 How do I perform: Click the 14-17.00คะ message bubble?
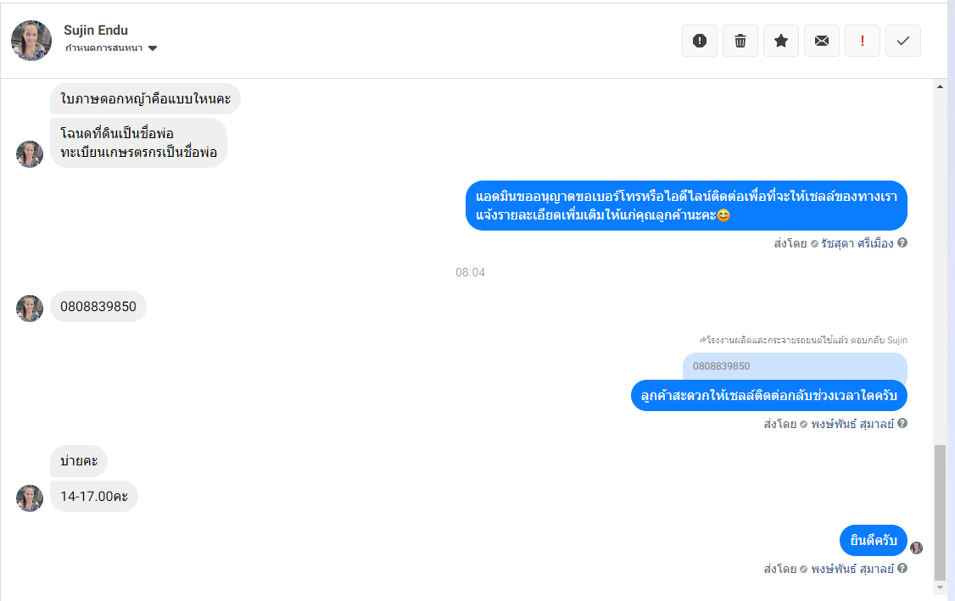click(94, 496)
